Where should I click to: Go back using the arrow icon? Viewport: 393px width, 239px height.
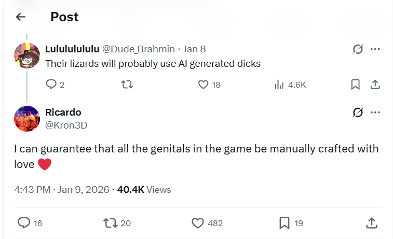21,17
